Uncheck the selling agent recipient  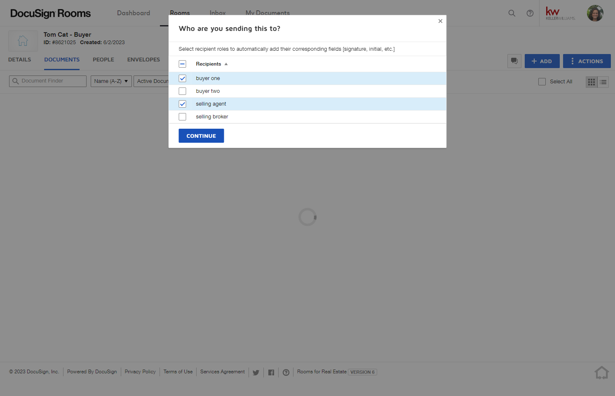coord(183,104)
